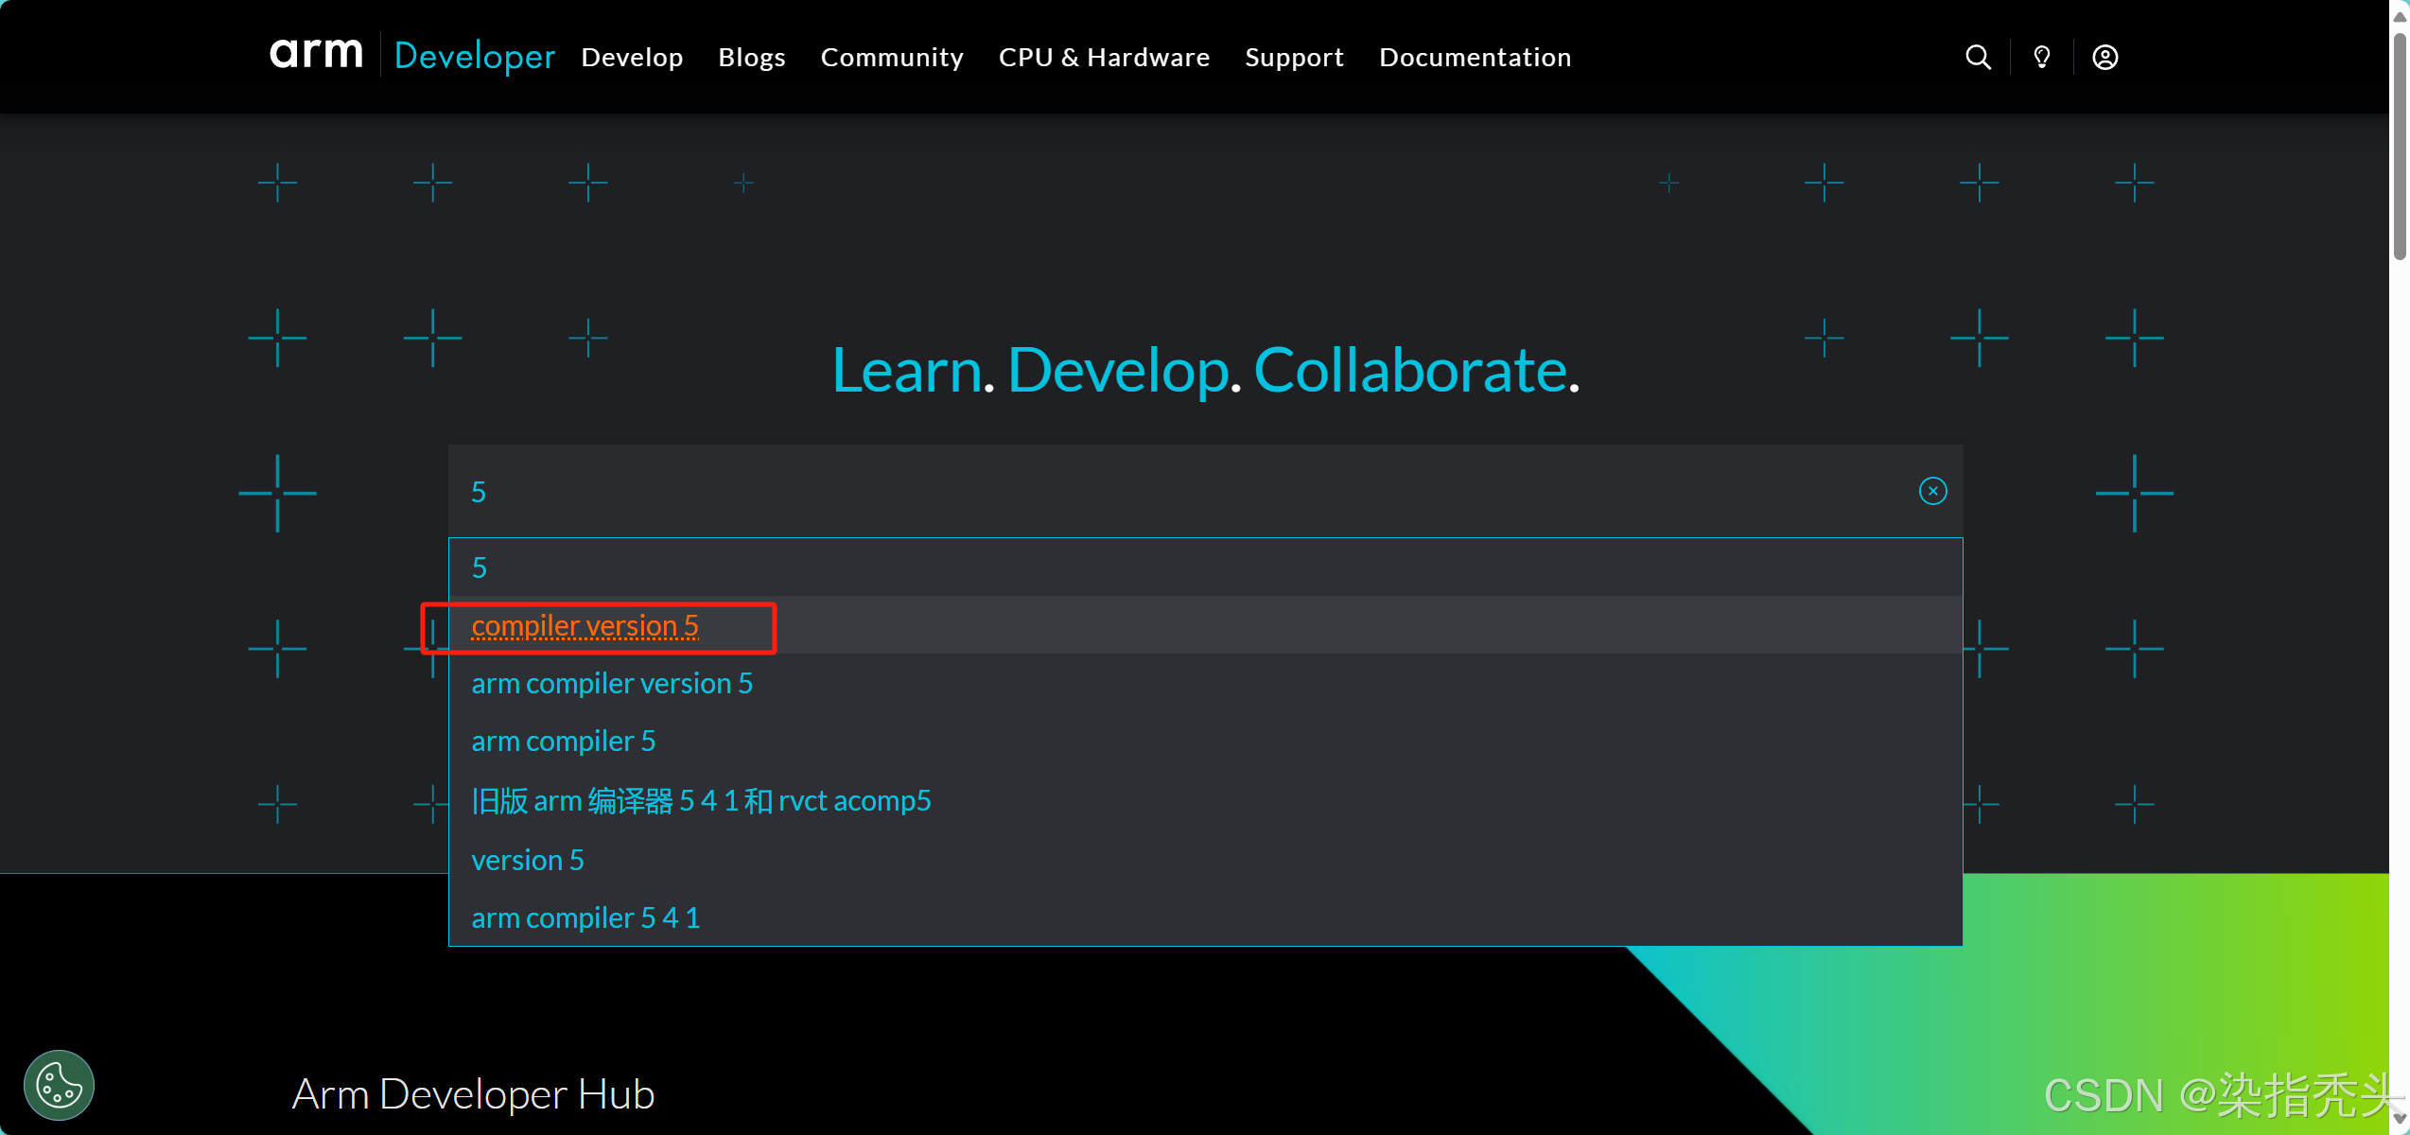Open the Develop menu
Image resolution: width=2410 pixels, height=1135 pixels.
coord(632,57)
